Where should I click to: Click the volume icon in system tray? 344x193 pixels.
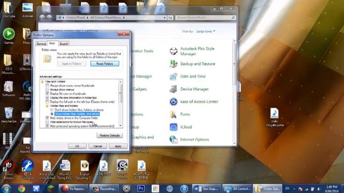pos(319,189)
